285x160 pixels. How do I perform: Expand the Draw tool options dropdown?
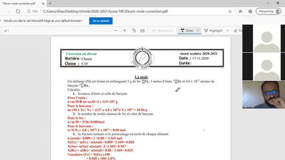[198, 31]
